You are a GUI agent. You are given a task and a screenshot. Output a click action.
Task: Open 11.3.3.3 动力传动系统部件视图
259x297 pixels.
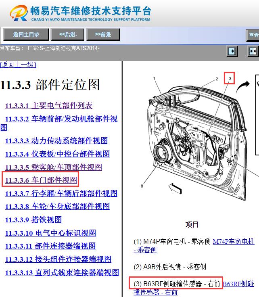point(56,141)
